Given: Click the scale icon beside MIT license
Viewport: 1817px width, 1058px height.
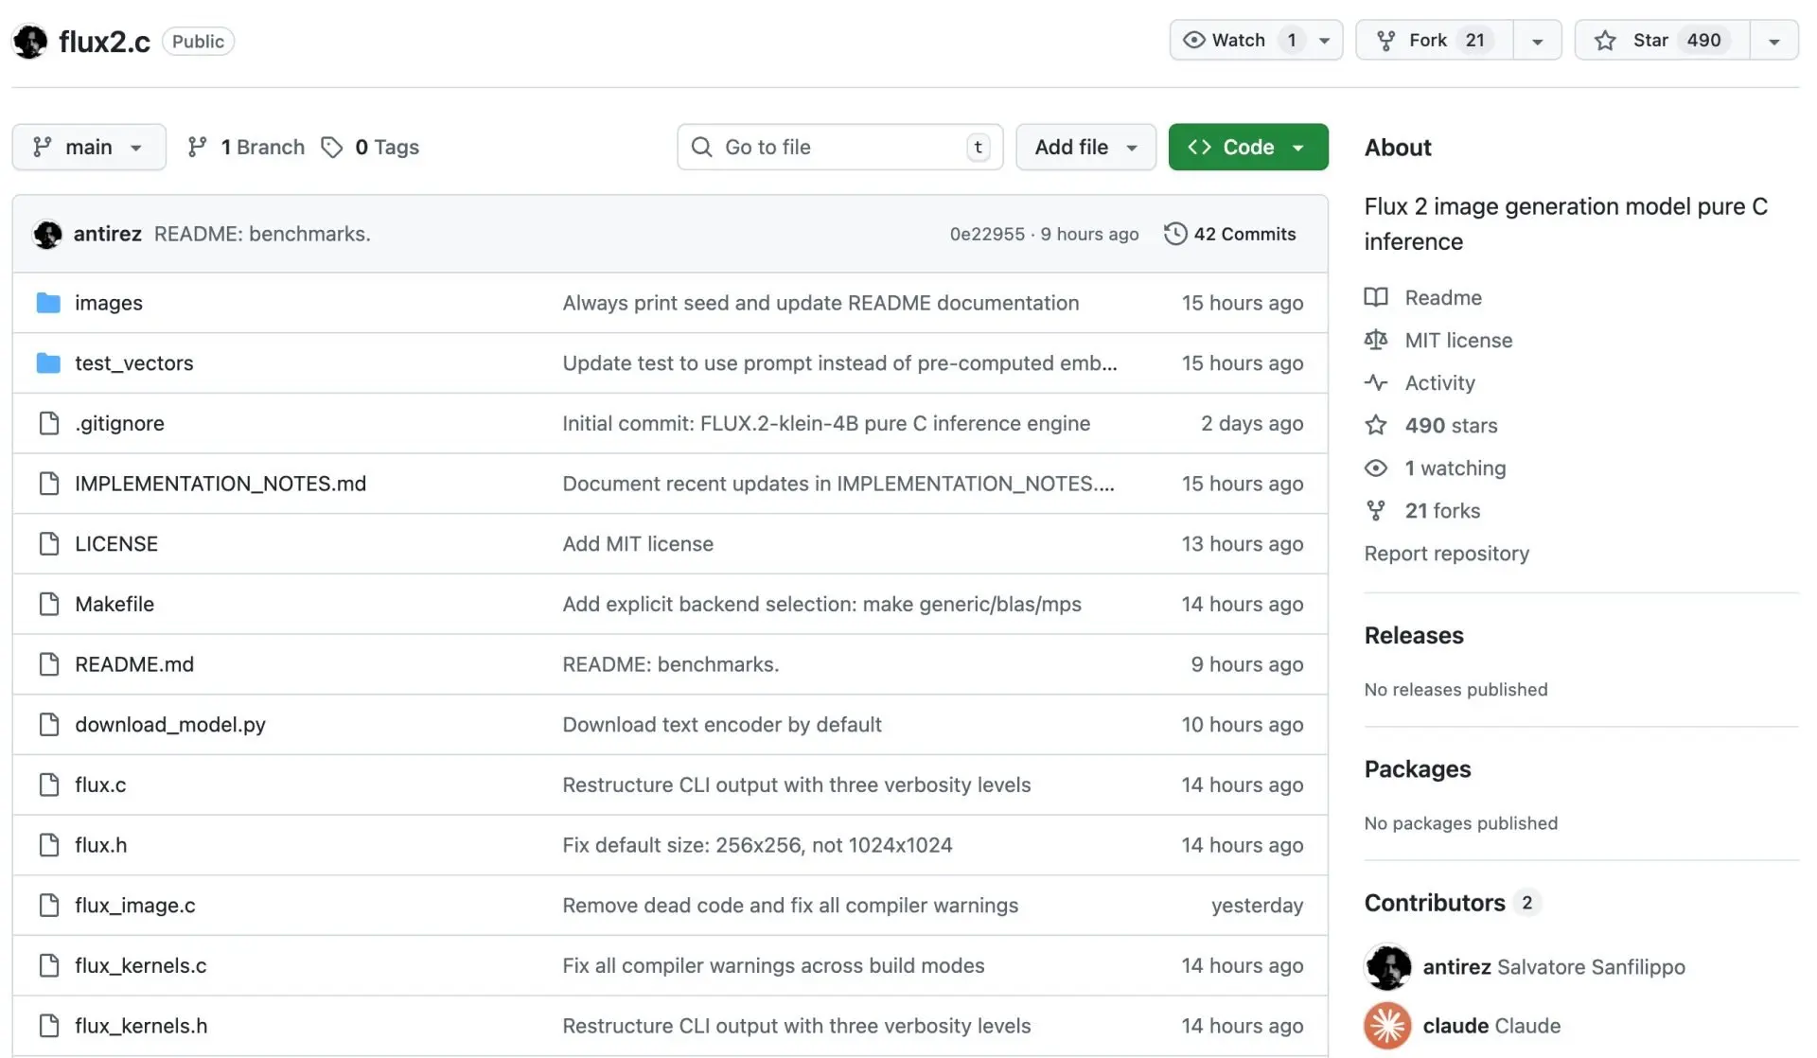Looking at the screenshot, I should point(1376,340).
